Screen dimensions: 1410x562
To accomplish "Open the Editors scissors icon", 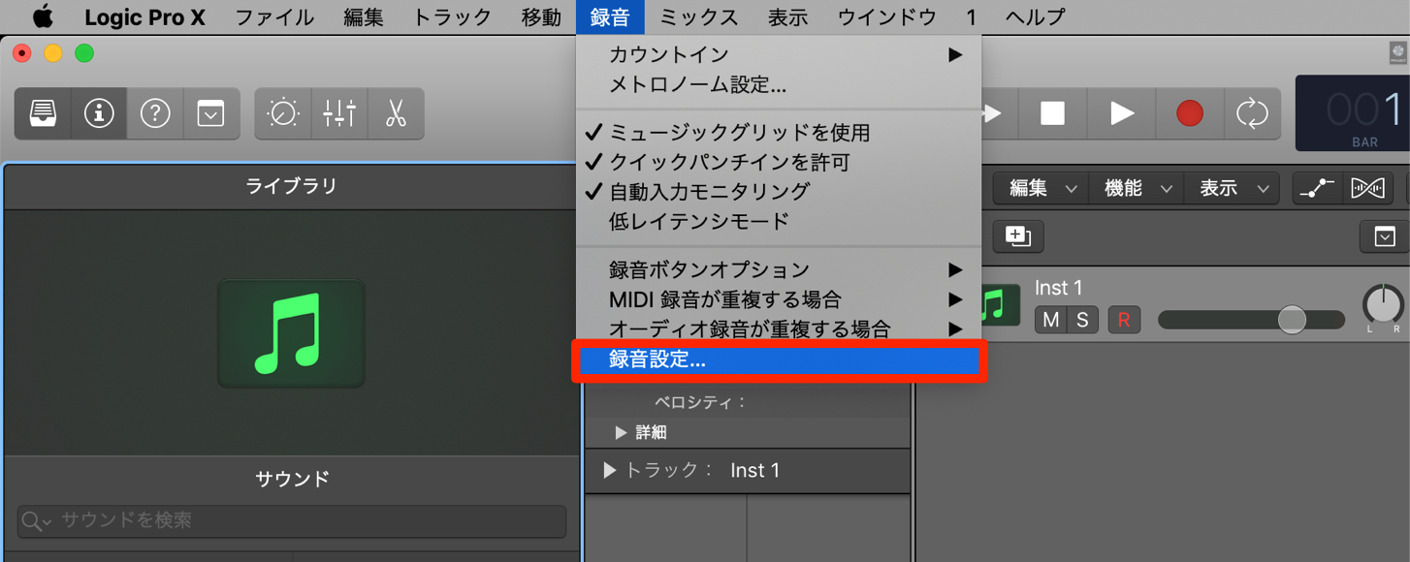I will coord(396,113).
